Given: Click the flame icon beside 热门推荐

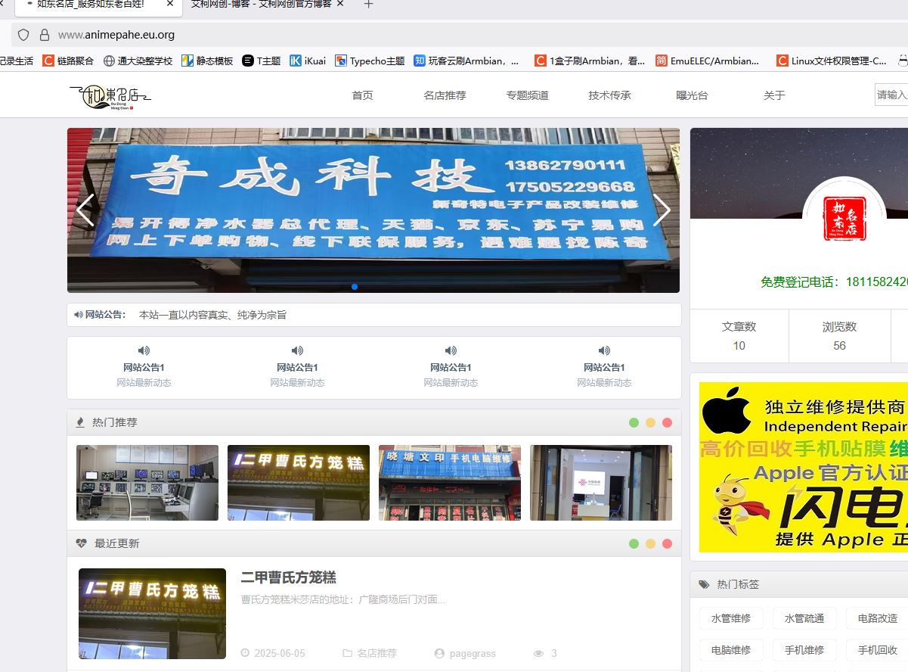Looking at the screenshot, I should coord(80,422).
